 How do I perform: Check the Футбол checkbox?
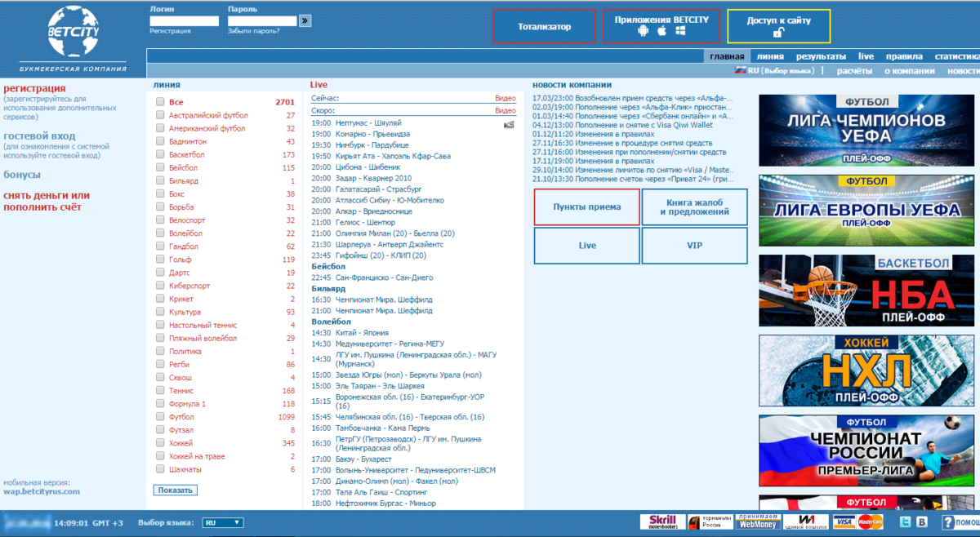[x=160, y=416]
